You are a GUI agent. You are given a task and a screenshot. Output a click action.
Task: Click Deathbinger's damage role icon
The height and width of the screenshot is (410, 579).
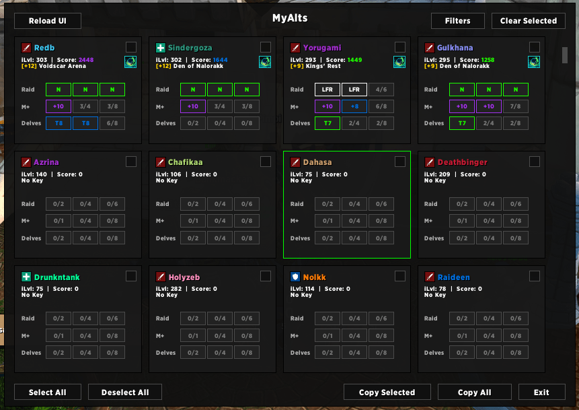pos(429,162)
